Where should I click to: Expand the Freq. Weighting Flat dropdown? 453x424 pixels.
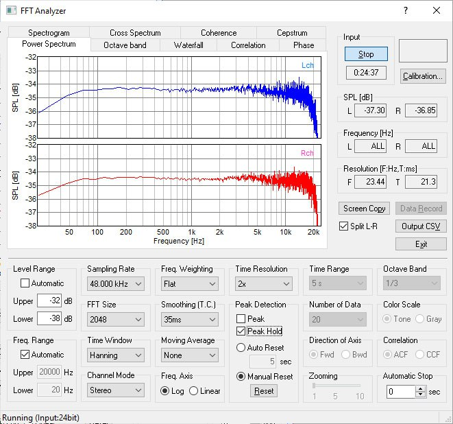[190, 284]
